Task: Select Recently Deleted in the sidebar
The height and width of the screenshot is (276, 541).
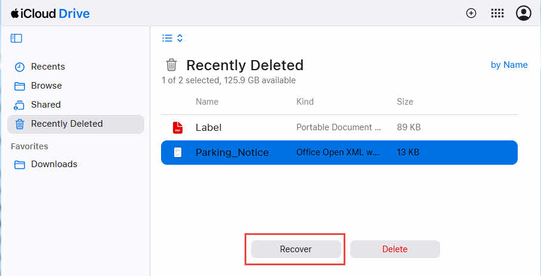Action: (66, 124)
